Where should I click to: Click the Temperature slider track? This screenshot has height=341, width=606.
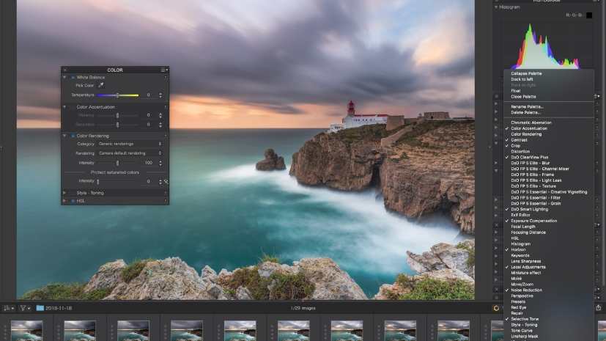tap(117, 95)
